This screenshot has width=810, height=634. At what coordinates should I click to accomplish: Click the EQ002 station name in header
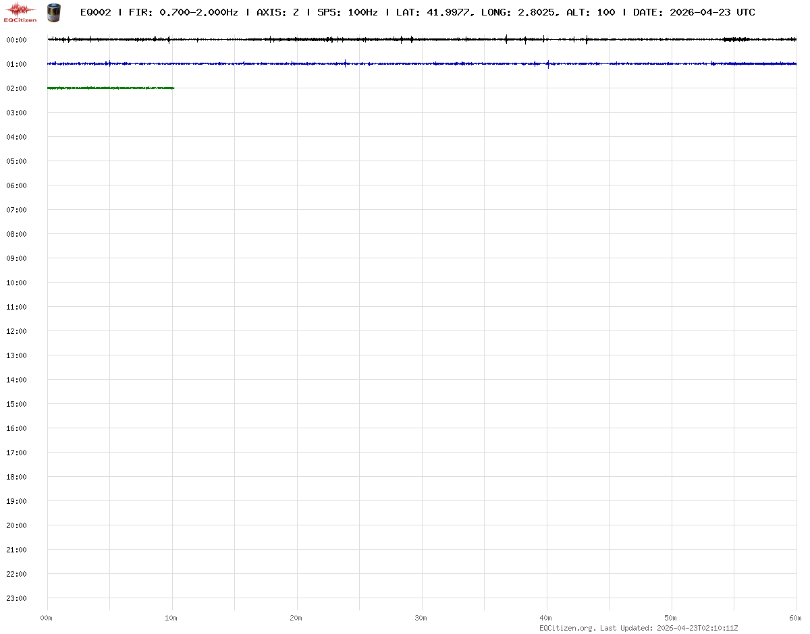[x=95, y=12]
